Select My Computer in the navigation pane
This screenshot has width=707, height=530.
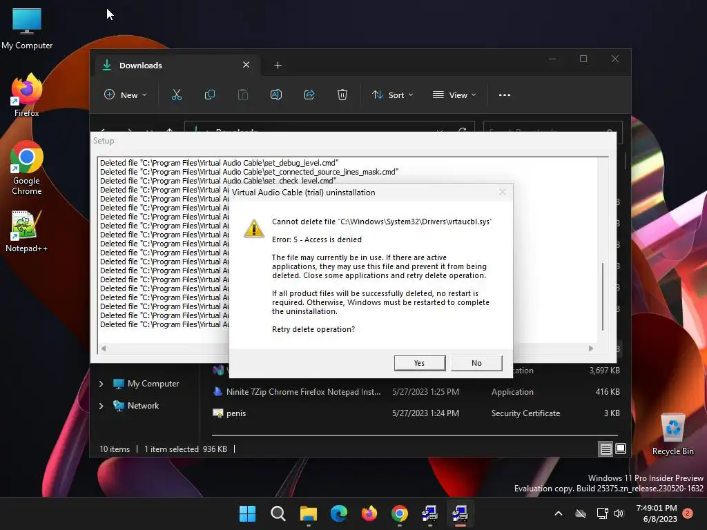pyautogui.click(x=146, y=384)
